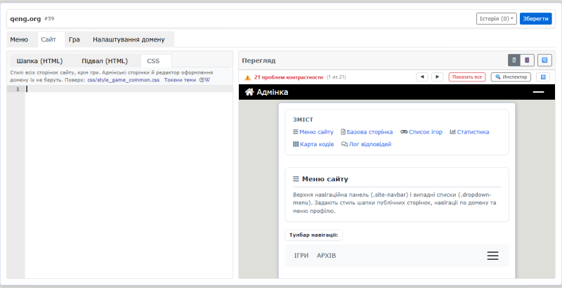Click the 21 проблем контрастности warning text
This screenshot has width=562, height=288.
[289, 77]
